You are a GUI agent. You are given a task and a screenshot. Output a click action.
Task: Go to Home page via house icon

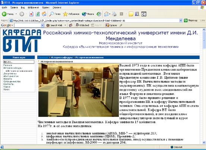(x=44, y=14)
